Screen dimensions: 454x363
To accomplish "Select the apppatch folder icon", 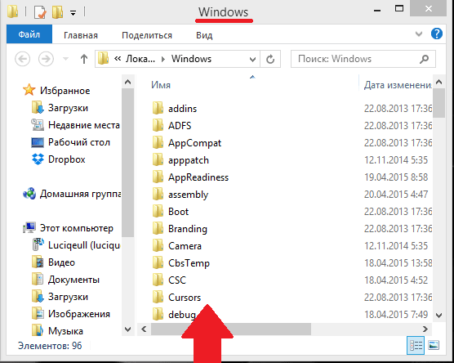I will click(x=158, y=159).
